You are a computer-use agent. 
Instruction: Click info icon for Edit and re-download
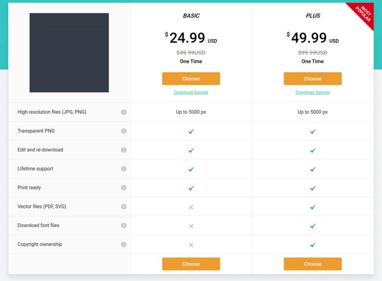pos(124,150)
